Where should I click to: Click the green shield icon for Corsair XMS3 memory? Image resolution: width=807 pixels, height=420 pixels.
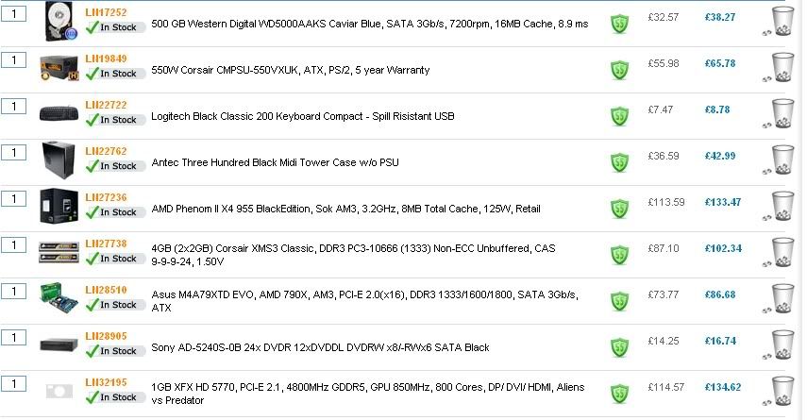(617, 255)
